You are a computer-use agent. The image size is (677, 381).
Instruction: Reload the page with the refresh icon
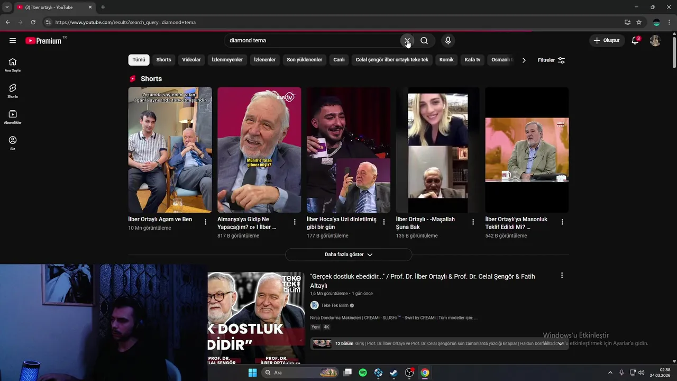tap(33, 22)
